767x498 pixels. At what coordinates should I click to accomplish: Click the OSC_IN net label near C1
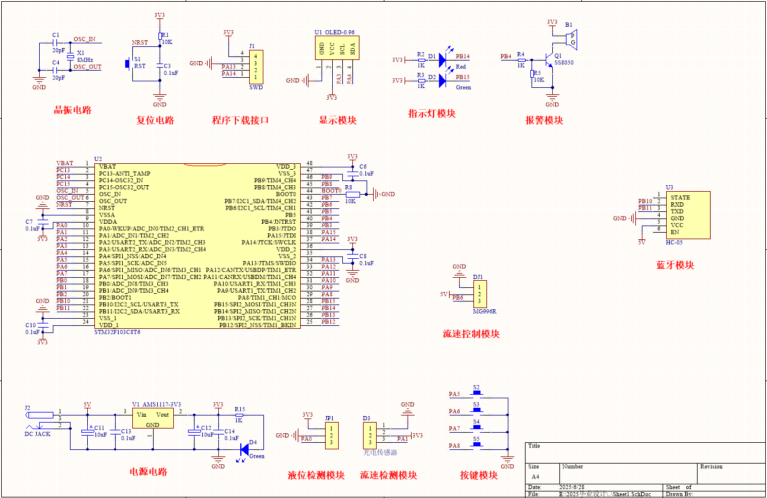click(x=84, y=39)
